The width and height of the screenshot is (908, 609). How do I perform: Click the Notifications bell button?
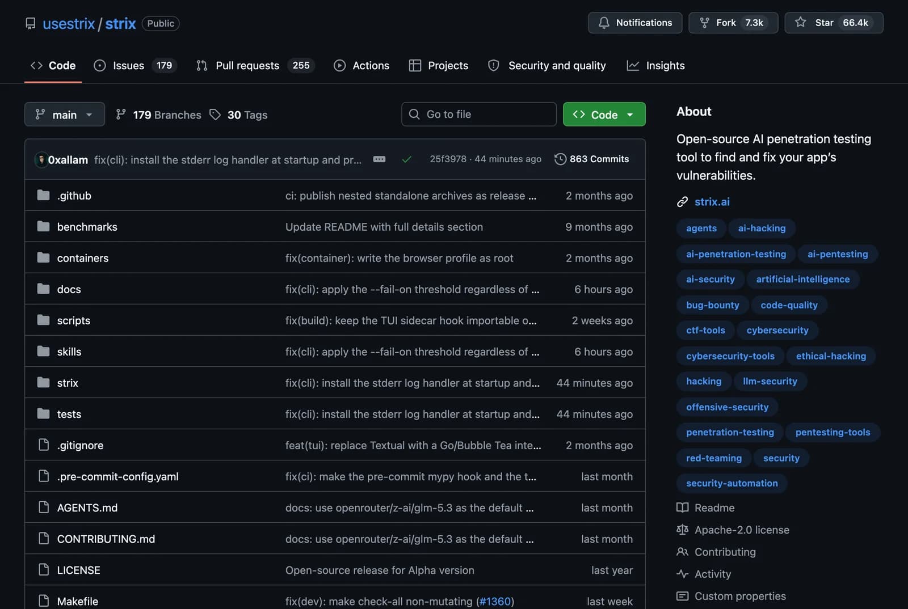click(x=635, y=23)
